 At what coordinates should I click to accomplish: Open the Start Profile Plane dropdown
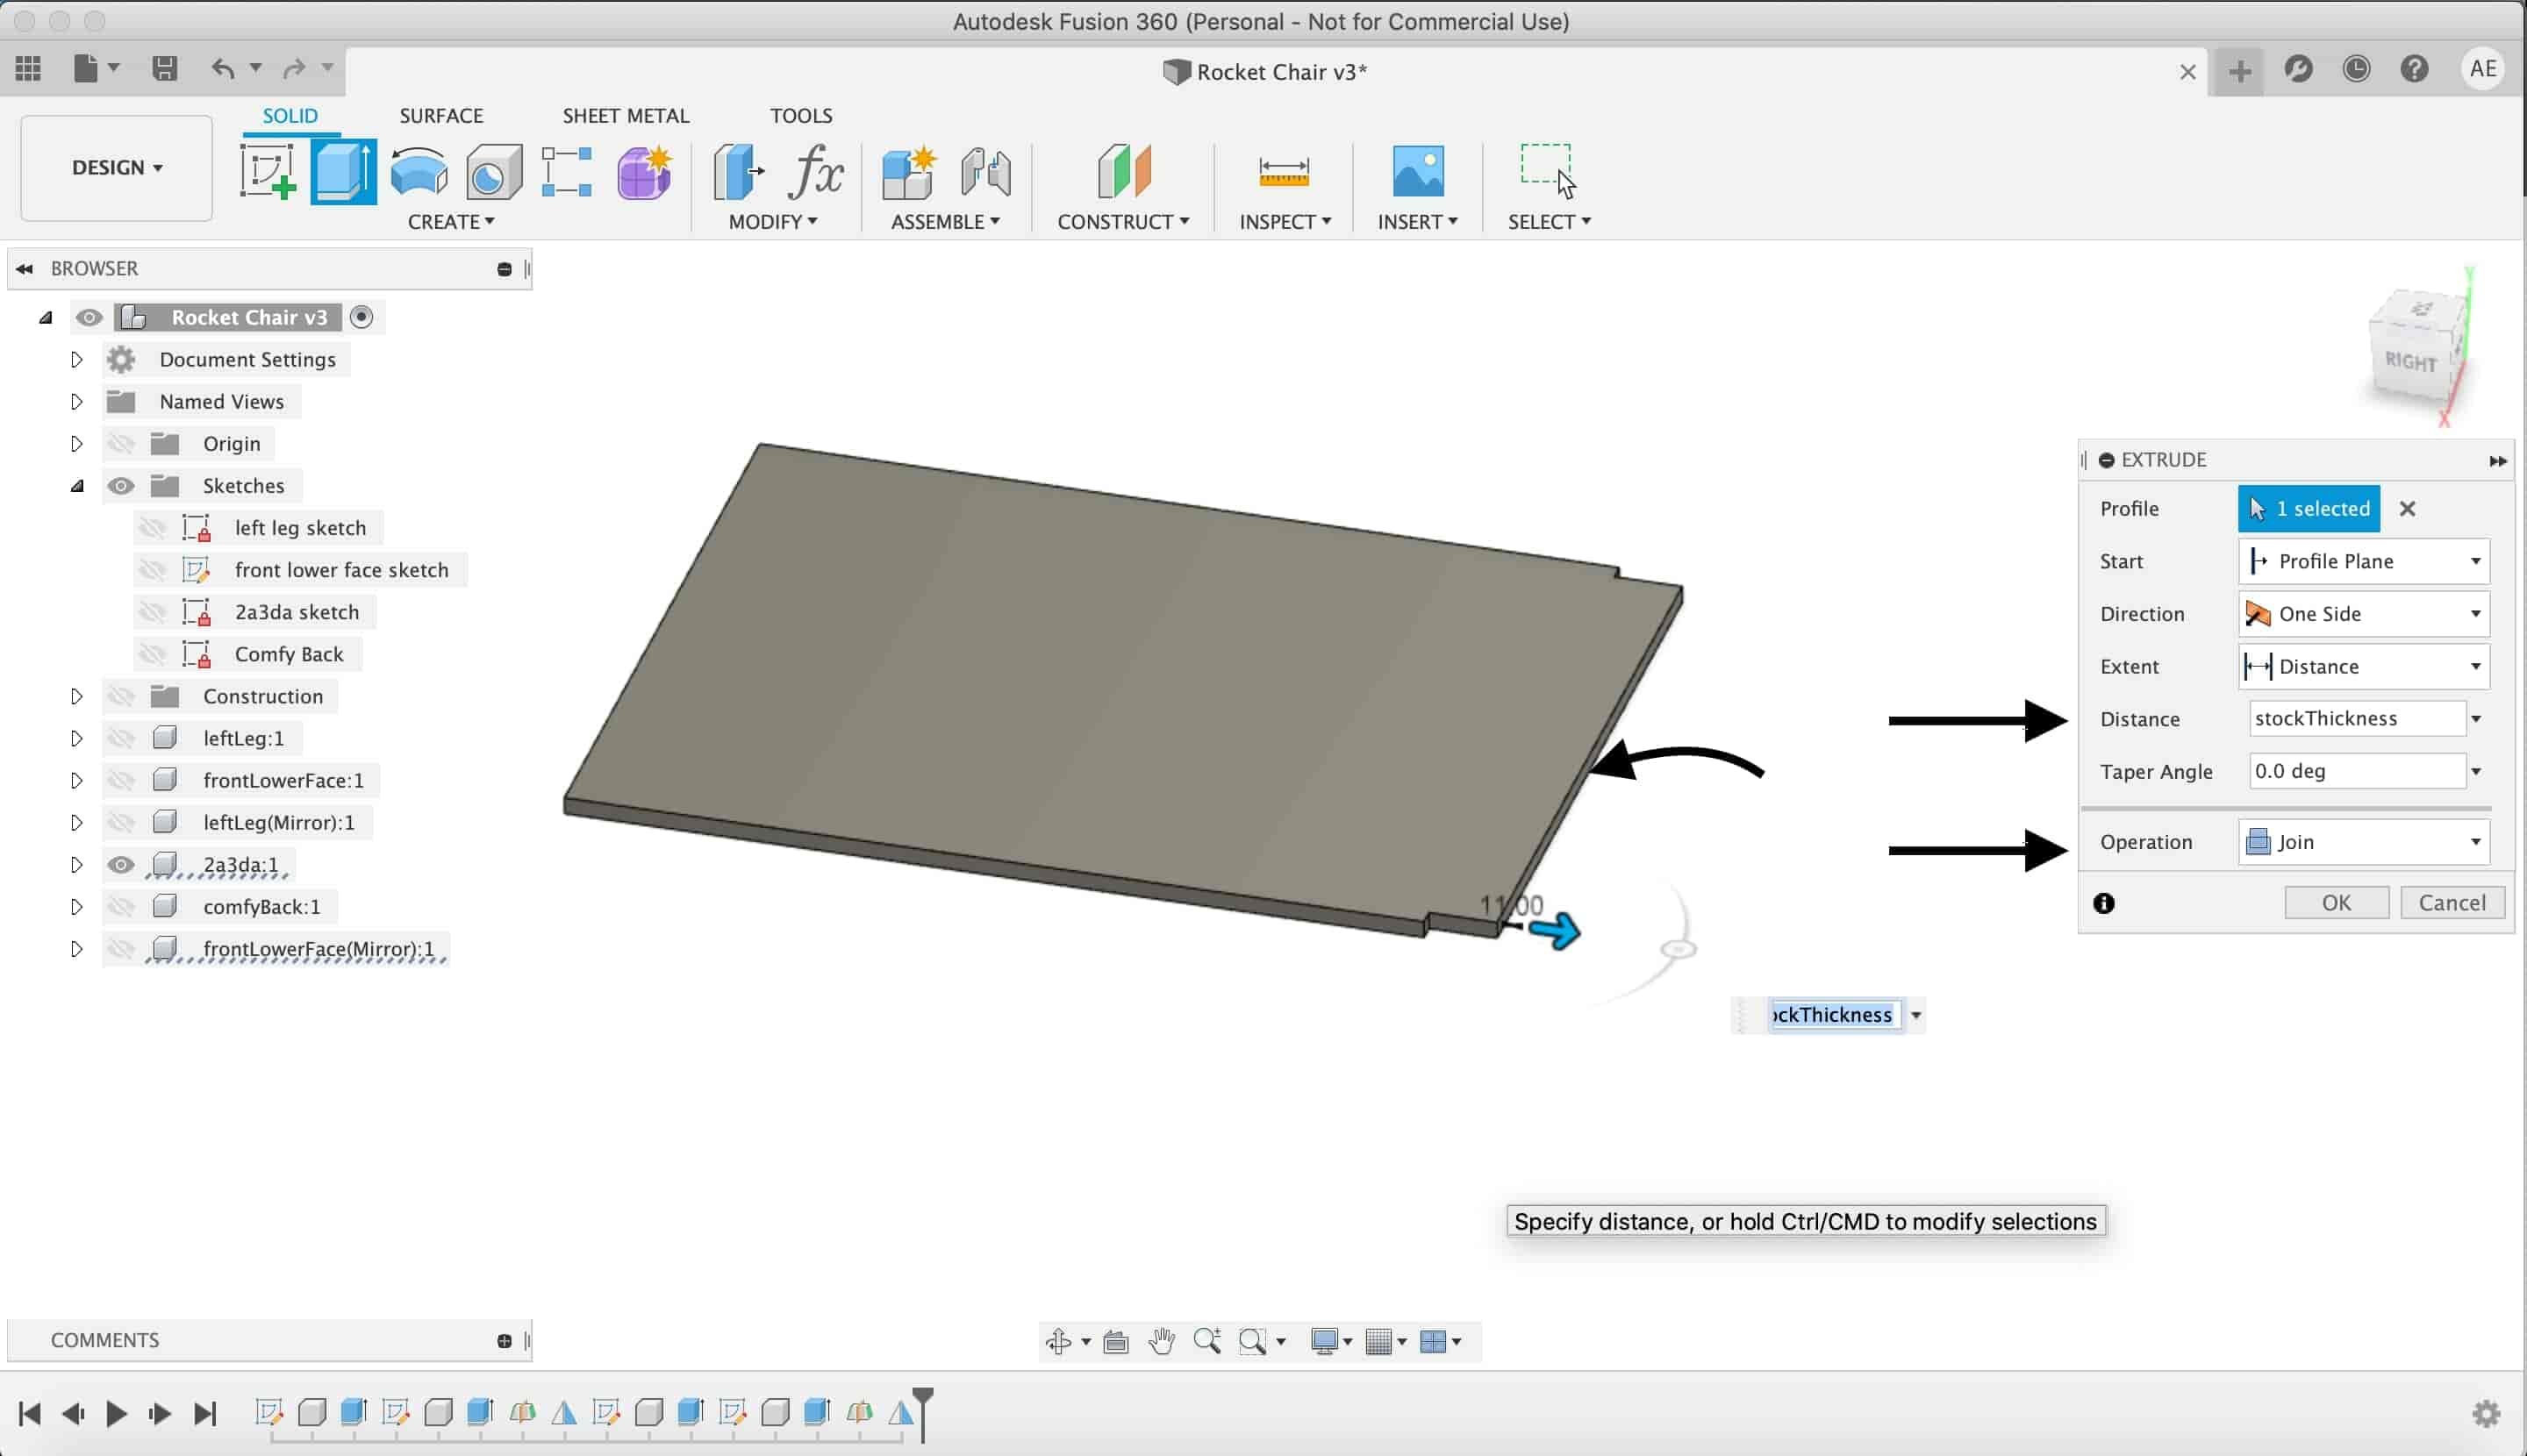tap(2363, 561)
